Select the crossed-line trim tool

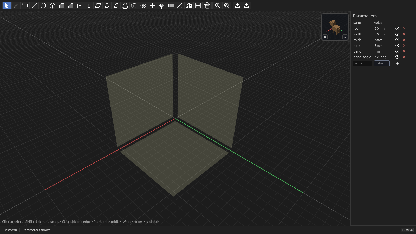pyautogui.click(x=180, y=5)
